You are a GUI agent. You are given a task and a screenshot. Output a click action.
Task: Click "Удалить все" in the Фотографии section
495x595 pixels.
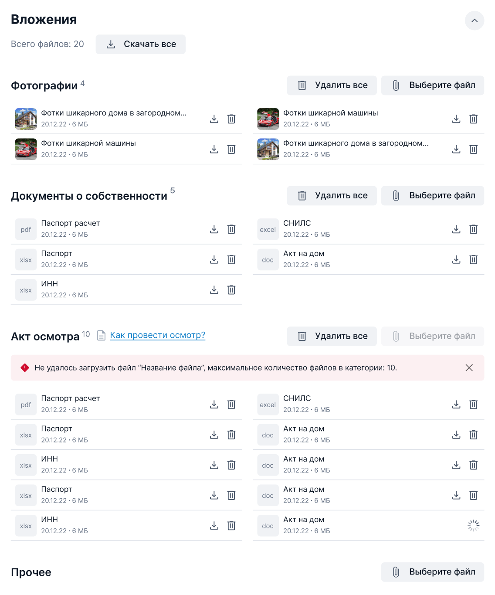click(332, 85)
